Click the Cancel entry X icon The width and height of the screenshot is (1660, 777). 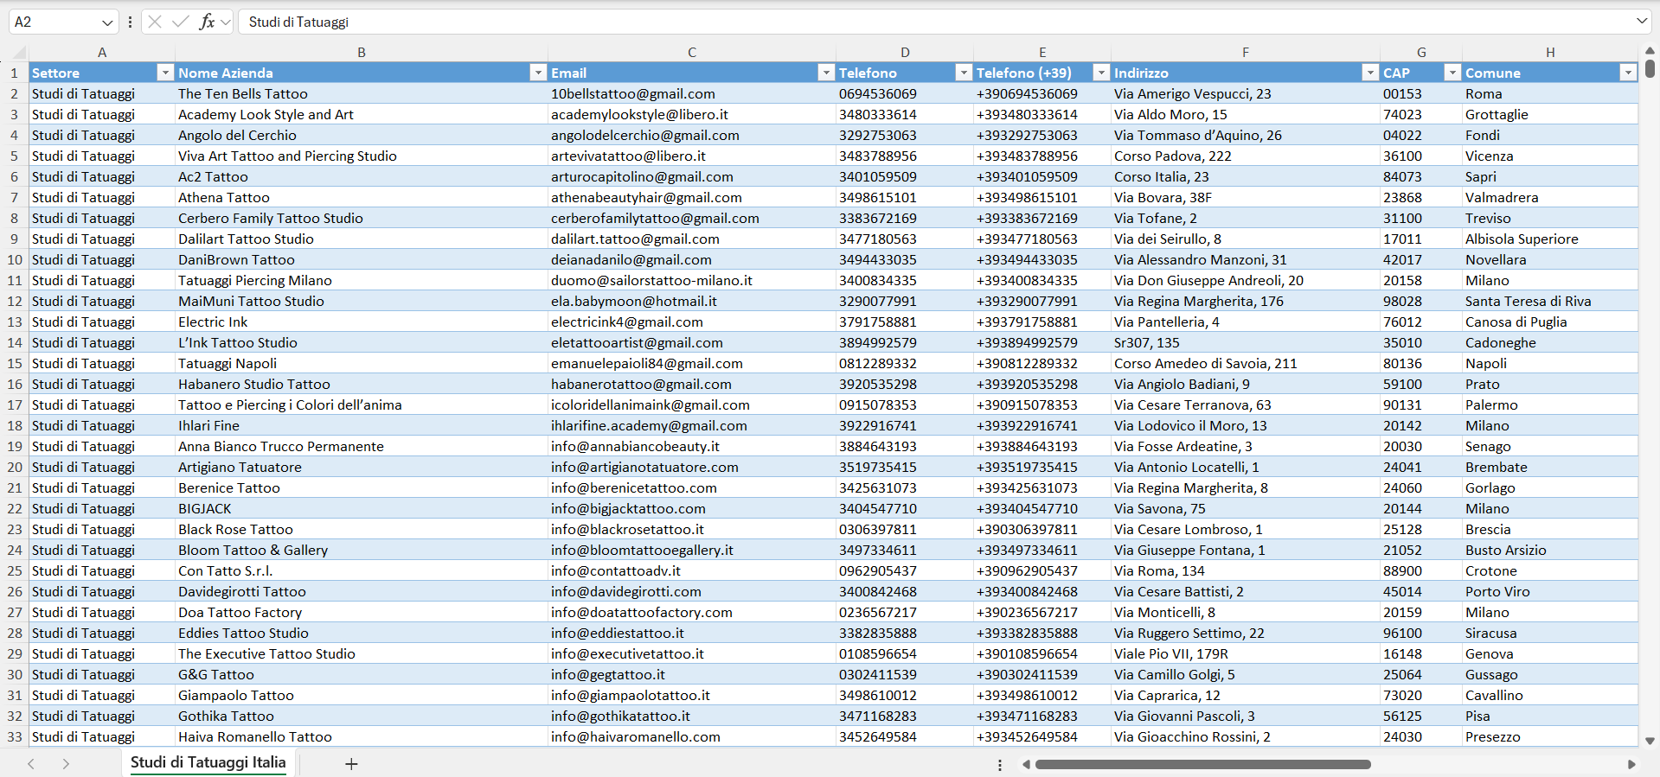155,22
